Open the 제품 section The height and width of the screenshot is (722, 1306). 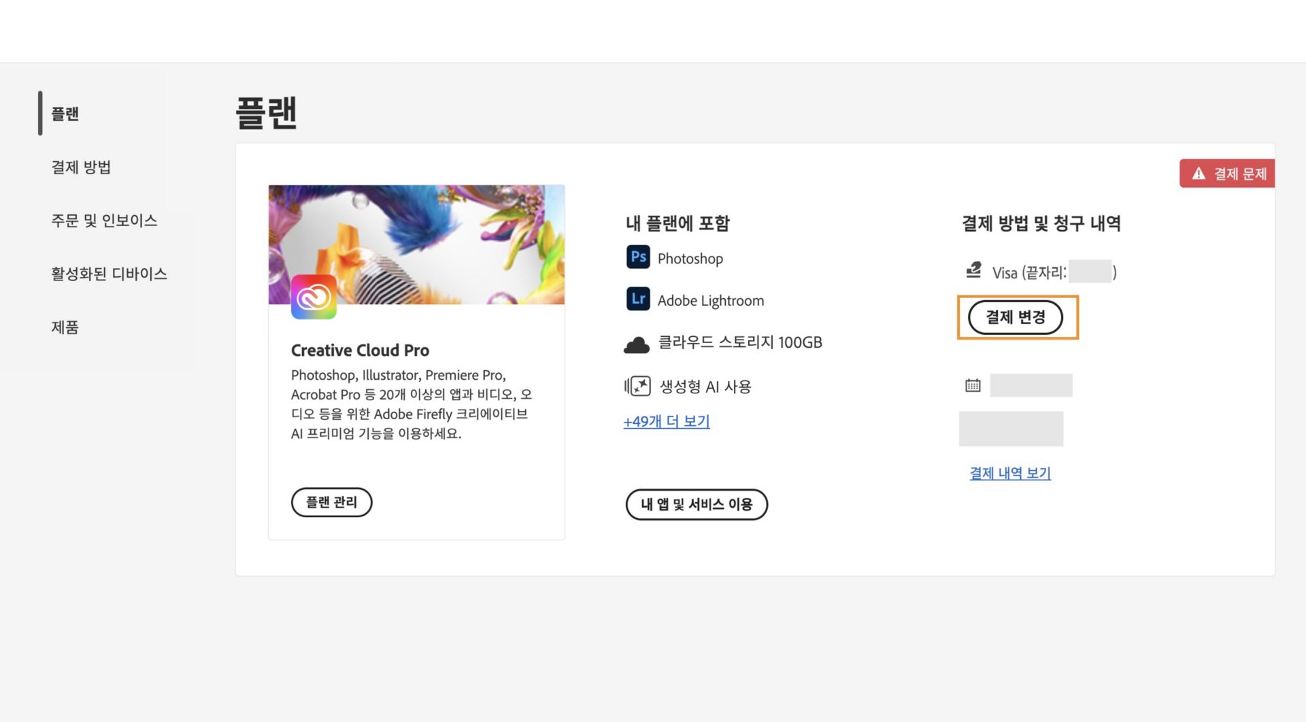click(65, 327)
